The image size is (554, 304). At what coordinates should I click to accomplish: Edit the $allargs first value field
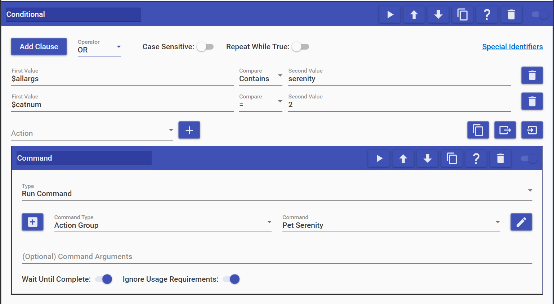(122, 76)
